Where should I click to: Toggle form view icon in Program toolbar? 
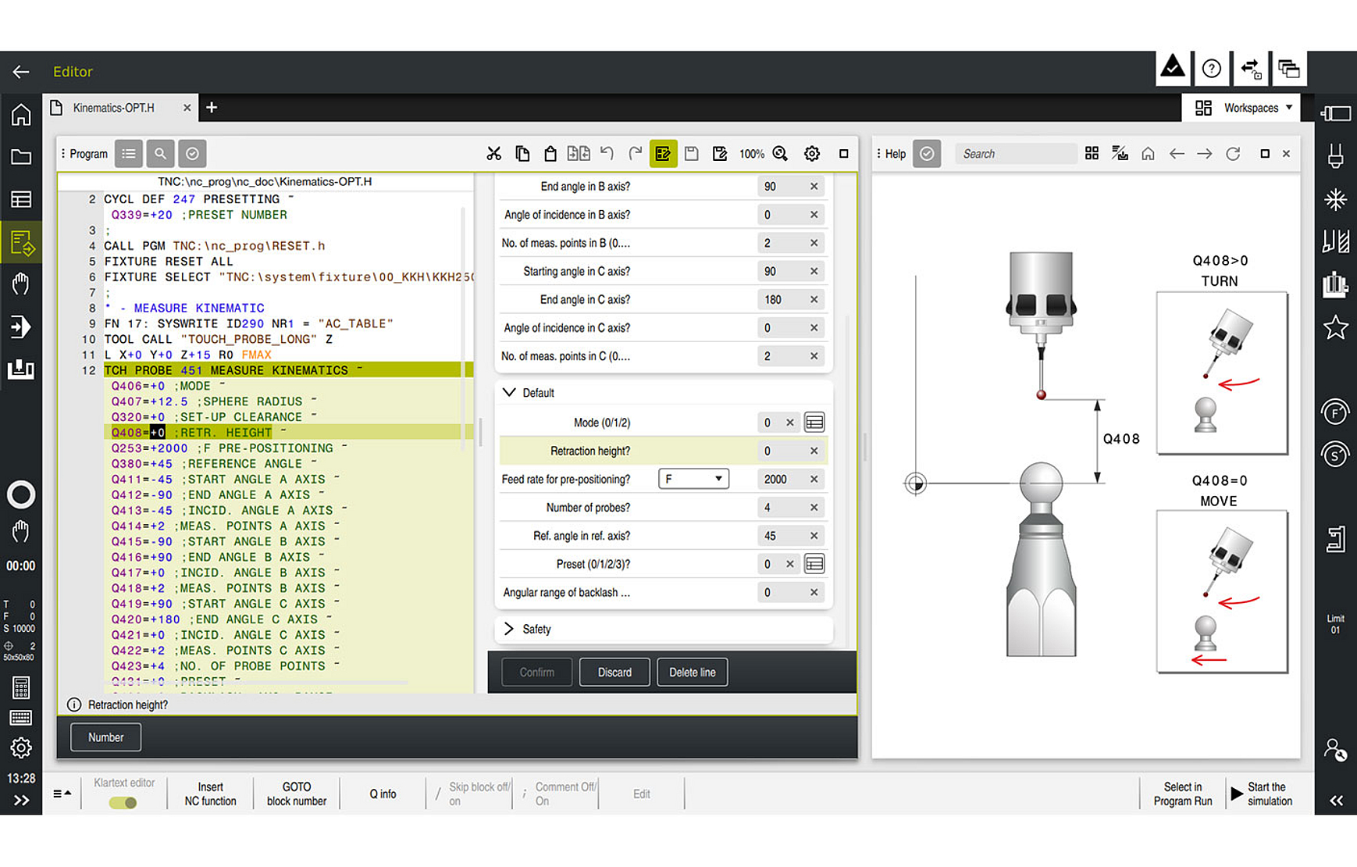pyautogui.click(x=663, y=154)
